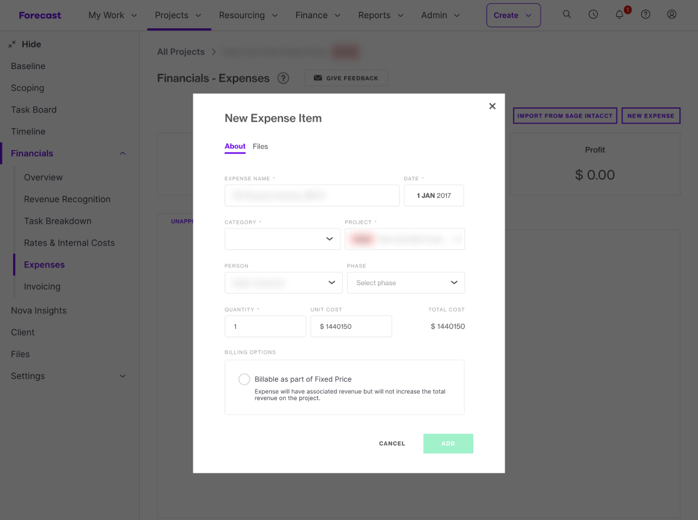The height and width of the screenshot is (520, 698).
Task: Open the user profile icon
Action: [x=672, y=14]
